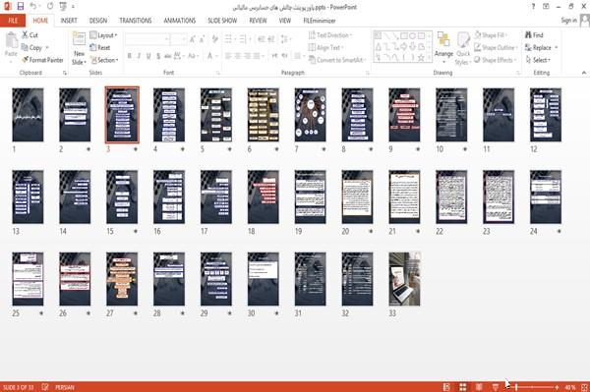The image size is (590, 392).
Task: Switch to DESIGN tab
Action: (98, 21)
